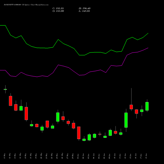Click the tall green candle above 12 Jun
The image size is (164, 164).
point(126,120)
